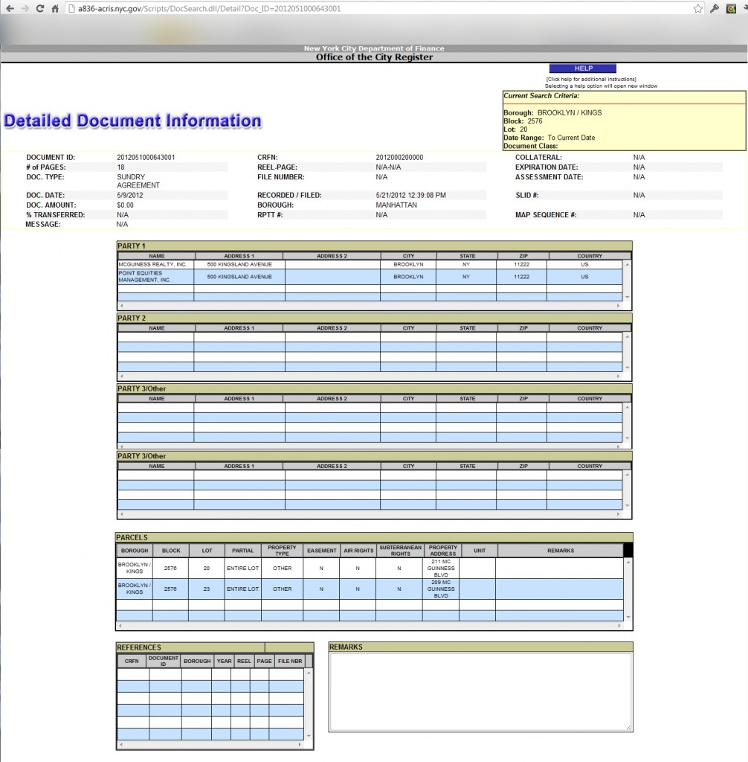Click the address bar URL field
748x762 pixels.
(372, 9)
